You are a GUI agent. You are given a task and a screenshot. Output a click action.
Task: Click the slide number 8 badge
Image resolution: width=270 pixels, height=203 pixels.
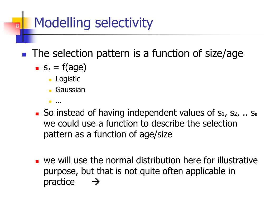(x=17, y=26)
